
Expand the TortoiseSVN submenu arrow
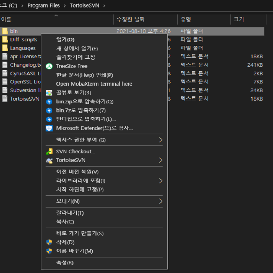161,160
